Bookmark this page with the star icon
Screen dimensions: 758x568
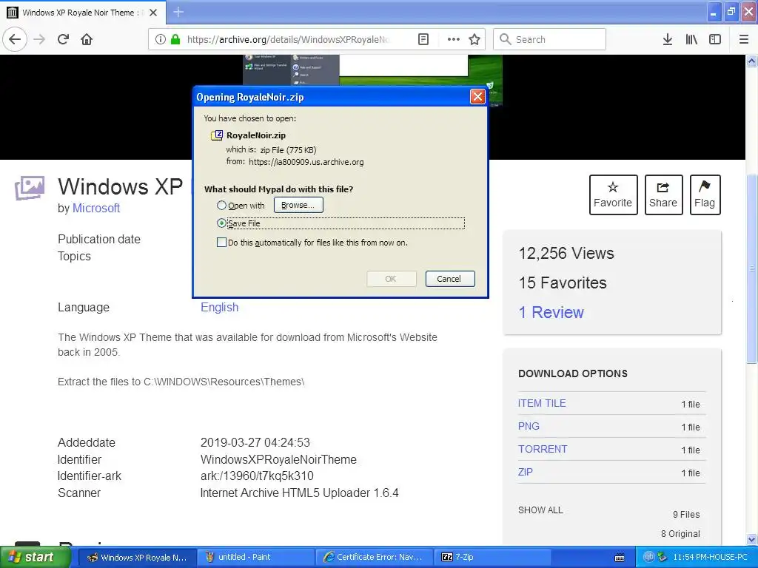(474, 39)
